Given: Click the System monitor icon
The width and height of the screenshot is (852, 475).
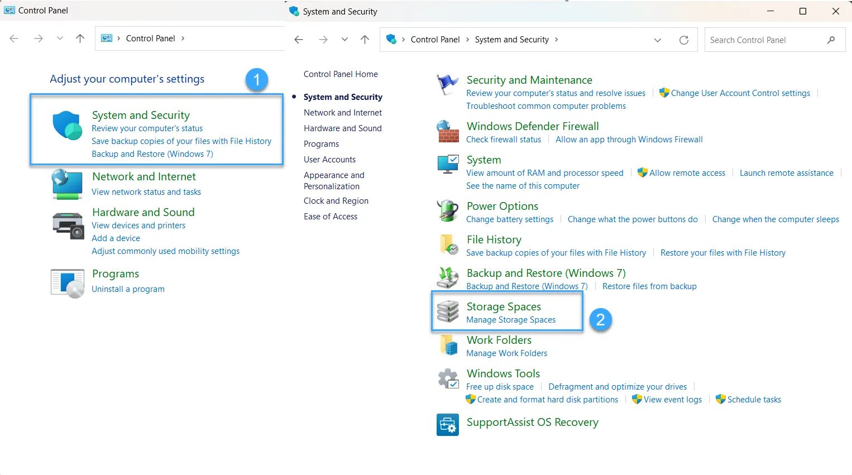Looking at the screenshot, I should (x=448, y=165).
